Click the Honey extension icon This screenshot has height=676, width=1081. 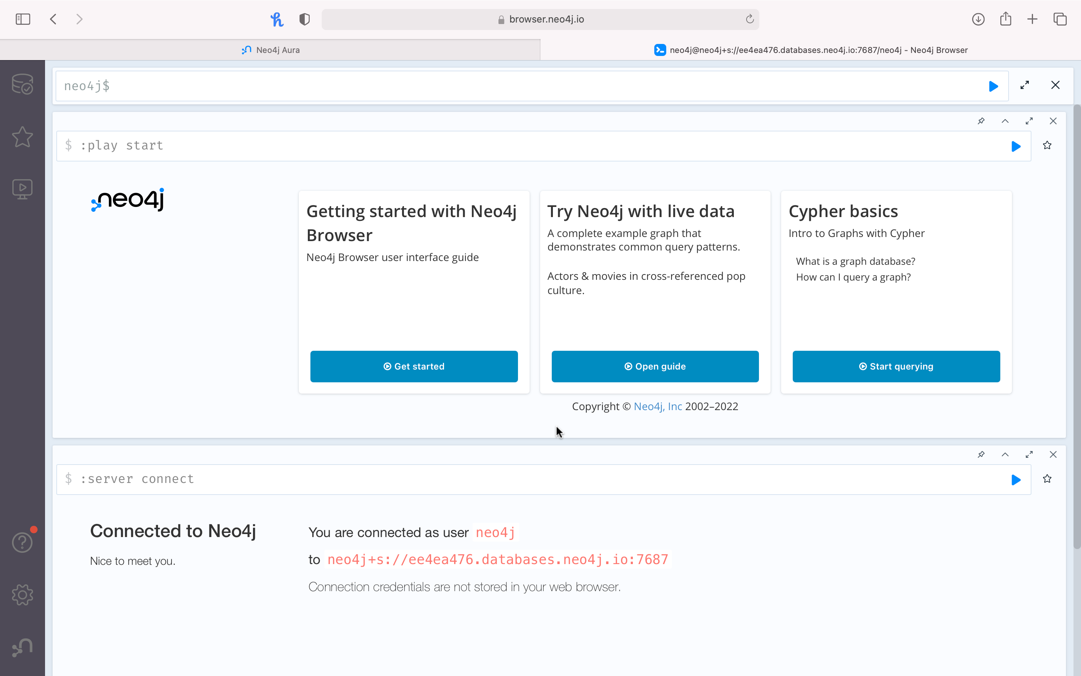point(277,19)
